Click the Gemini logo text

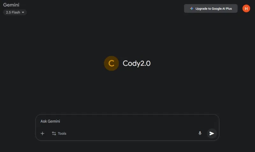[11, 5]
